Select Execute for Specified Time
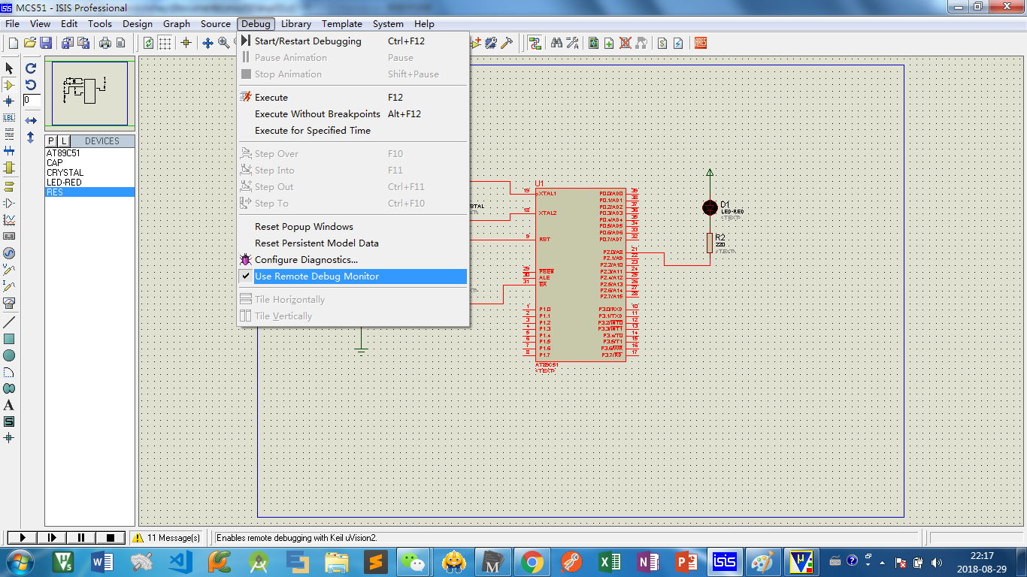The image size is (1027, 577). point(352,131)
